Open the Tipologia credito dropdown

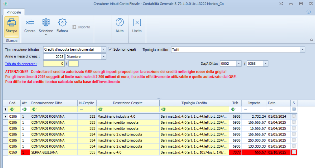click(x=302, y=50)
